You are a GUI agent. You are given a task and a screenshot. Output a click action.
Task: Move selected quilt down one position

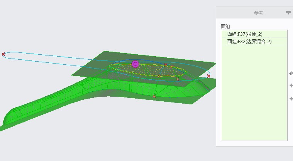click(x=291, y=99)
